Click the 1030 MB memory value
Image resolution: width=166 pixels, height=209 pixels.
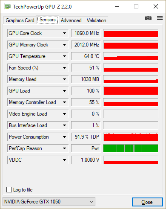86,79
